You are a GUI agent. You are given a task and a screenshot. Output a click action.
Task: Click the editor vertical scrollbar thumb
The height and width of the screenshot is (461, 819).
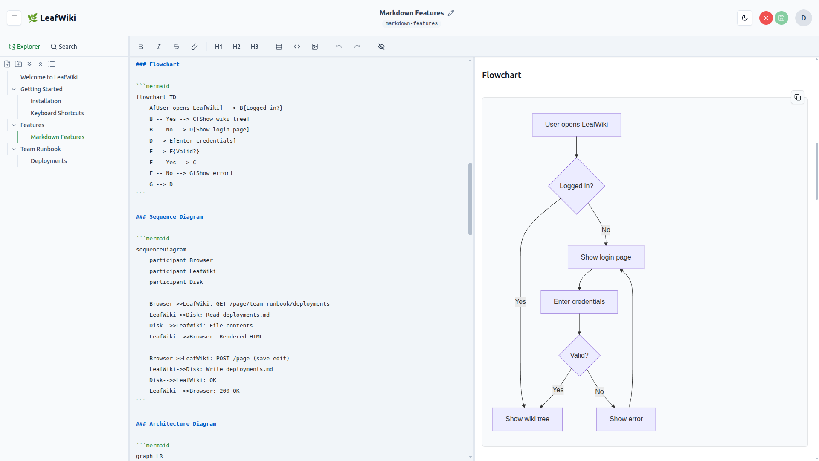click(x=470, y=199)
